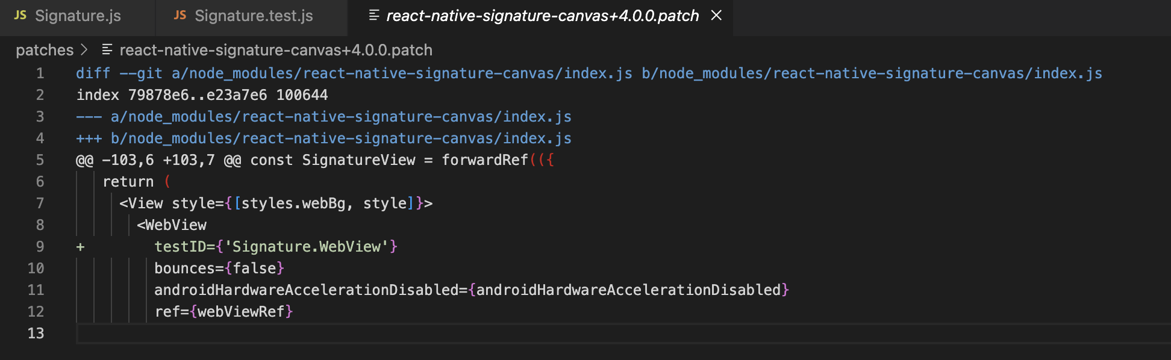Click 'testID' attribute on line 9
Screen dimensions: 1171x360
[x=180, y=247]
